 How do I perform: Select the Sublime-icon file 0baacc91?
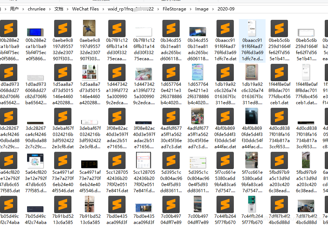coord(225,28)
